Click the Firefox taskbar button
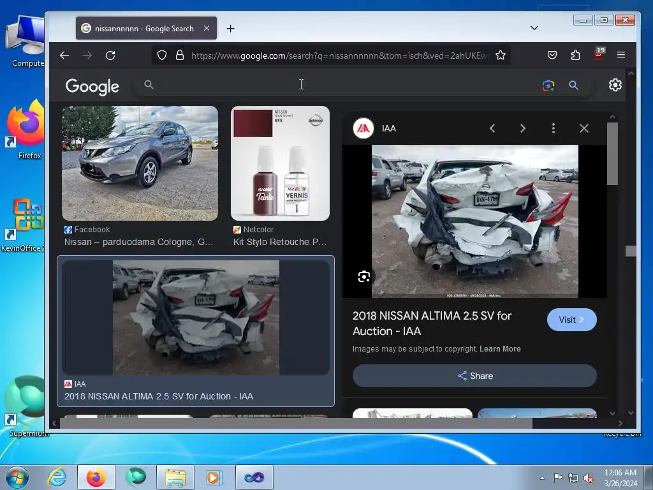Viewport: 653px width, 490px height. click(96, 477)
